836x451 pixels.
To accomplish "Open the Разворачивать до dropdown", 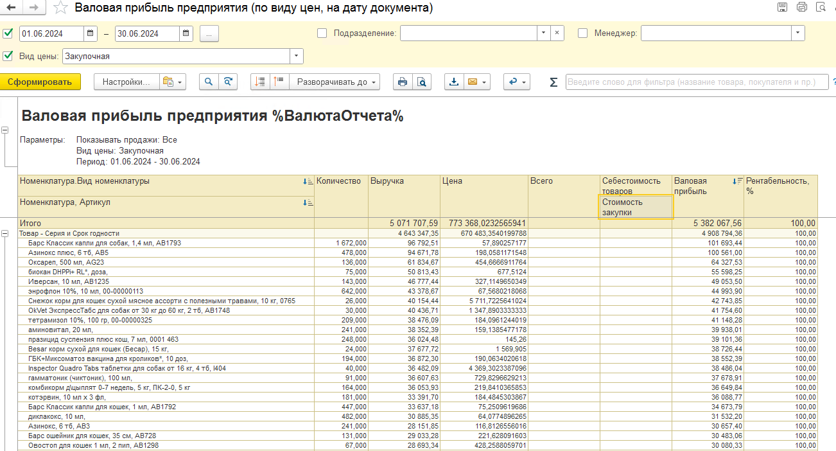I will coord(335,82).
